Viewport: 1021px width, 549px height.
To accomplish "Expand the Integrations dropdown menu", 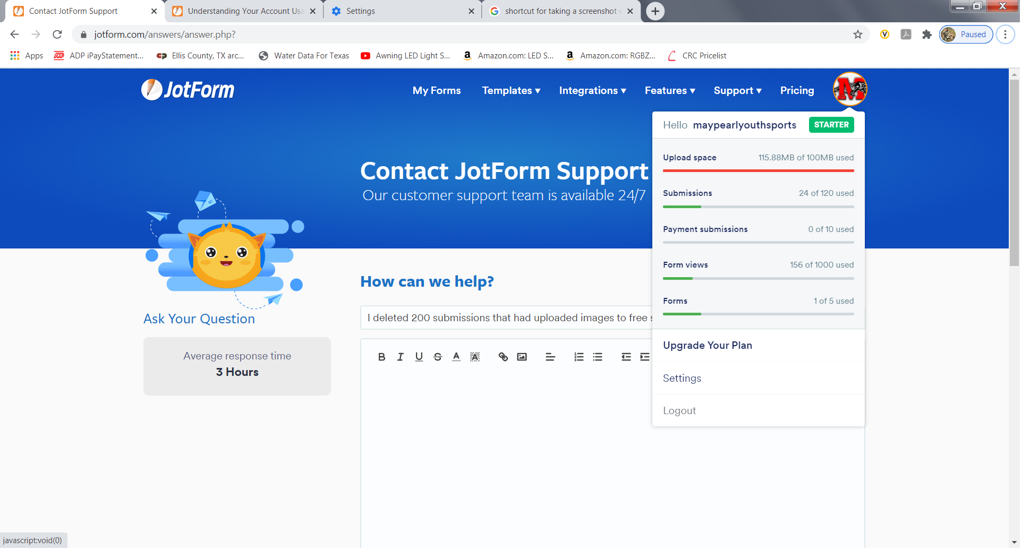I will (592, 91).
